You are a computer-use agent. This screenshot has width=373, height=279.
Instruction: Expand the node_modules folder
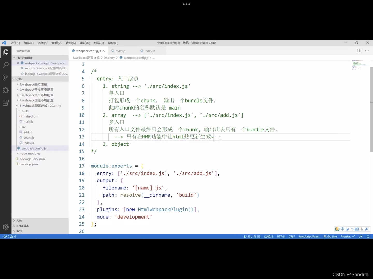(40, 153)
